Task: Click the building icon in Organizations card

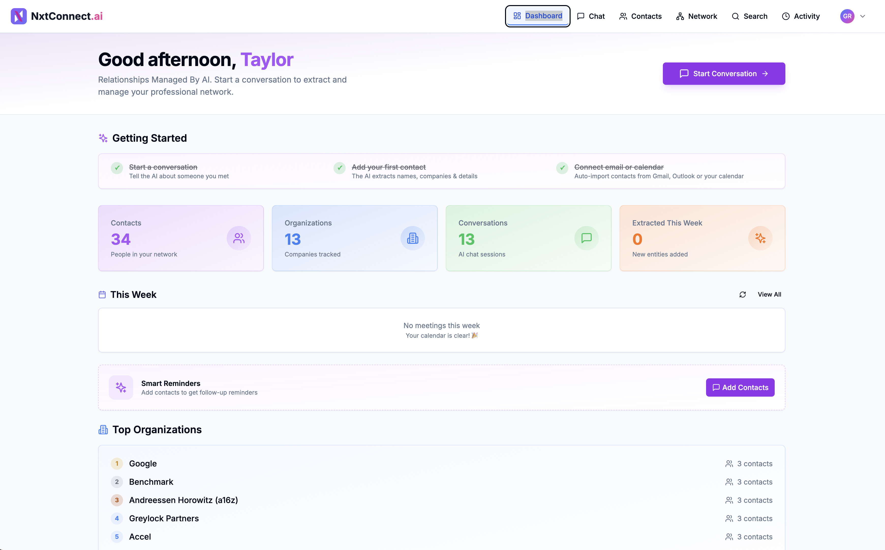Action: 413,238
